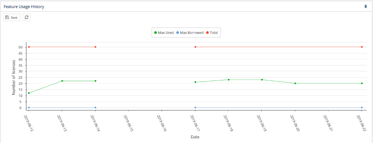Select Max Borrowed point on 2019-06-14

(95, 108)
